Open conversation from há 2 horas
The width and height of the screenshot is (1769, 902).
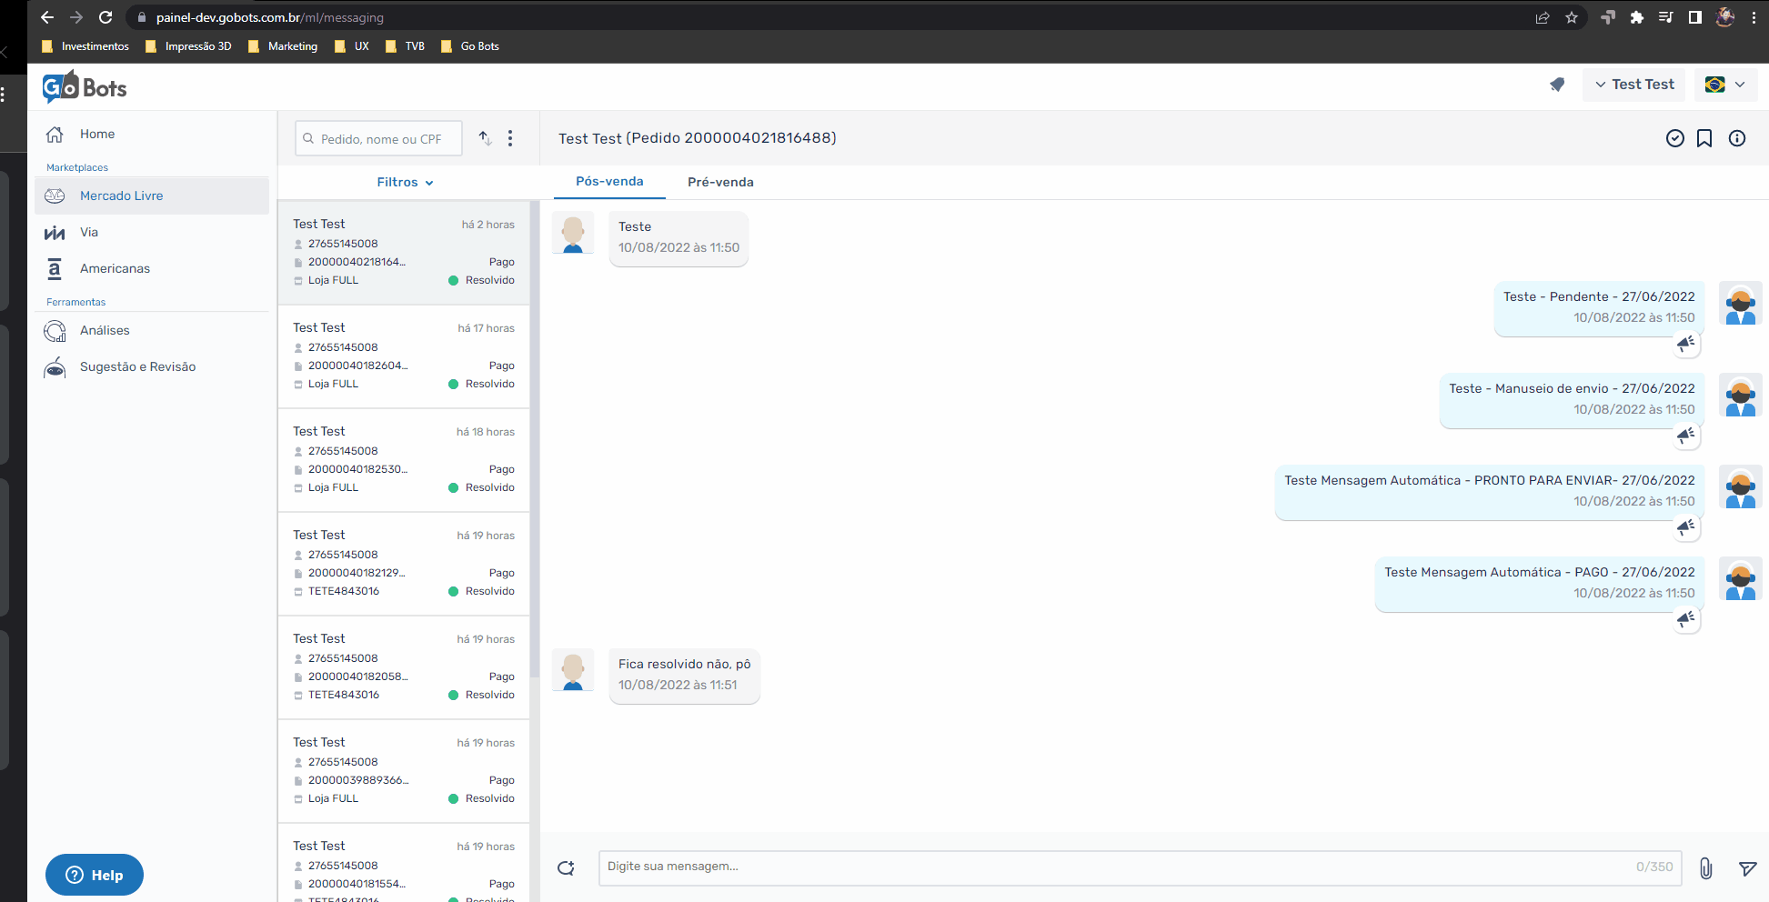[404, 253]
